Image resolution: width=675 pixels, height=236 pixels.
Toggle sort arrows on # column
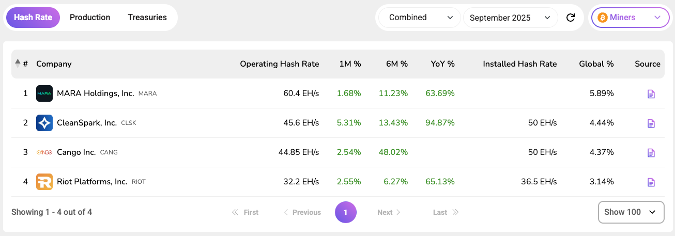pos(18,64)
